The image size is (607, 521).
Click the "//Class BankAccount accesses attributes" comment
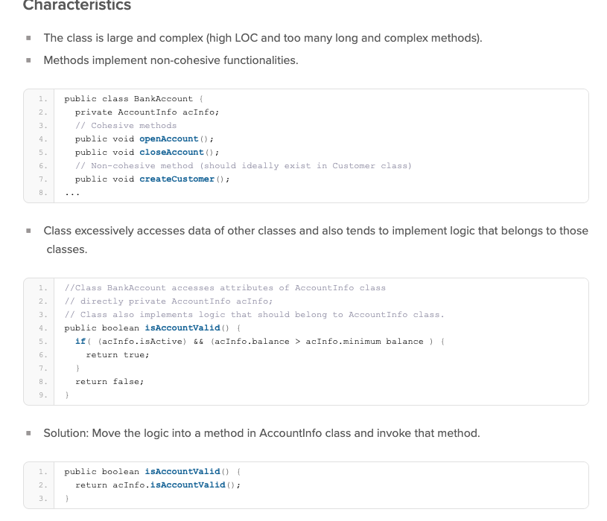point(225,287)
